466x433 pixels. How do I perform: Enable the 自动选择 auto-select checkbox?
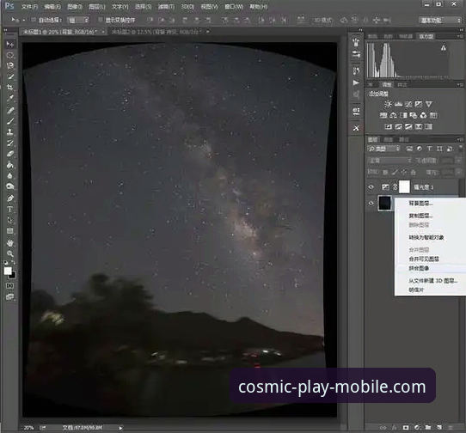tap(34, 20)
